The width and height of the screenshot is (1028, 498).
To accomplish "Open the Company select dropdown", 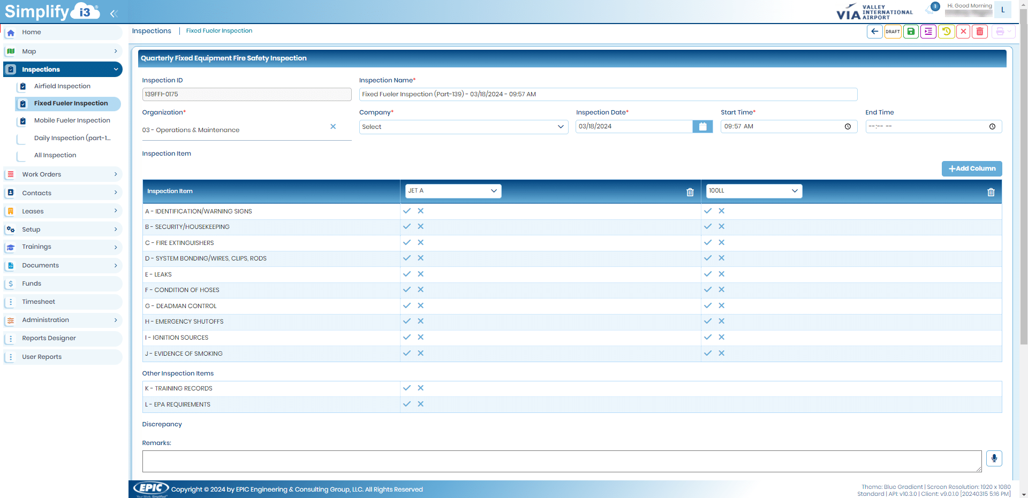I will (463, 127).
